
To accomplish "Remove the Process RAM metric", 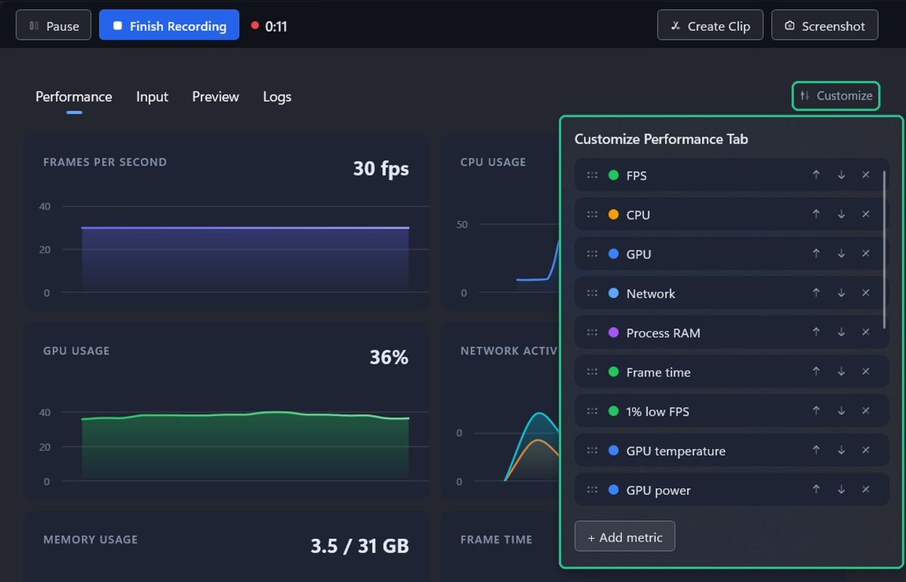I will (866, 332).
